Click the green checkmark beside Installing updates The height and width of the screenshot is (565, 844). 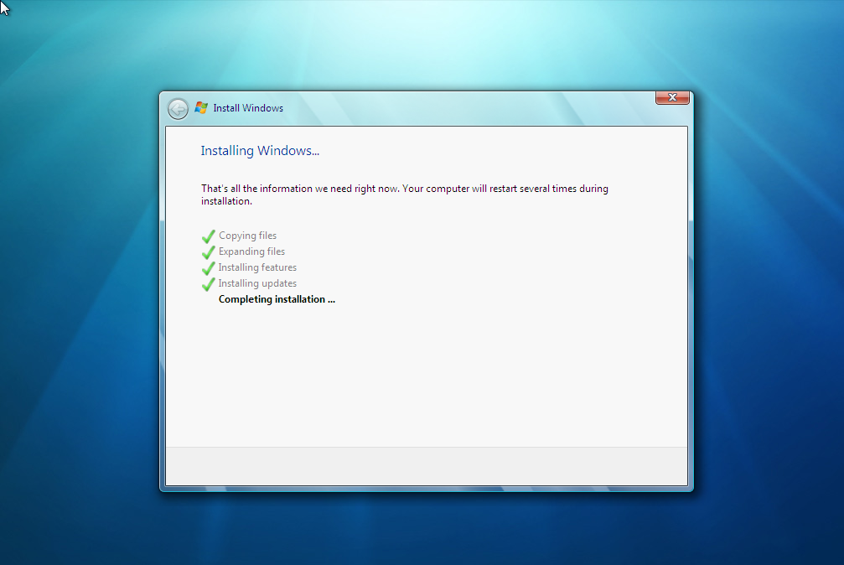pos(209,284)
